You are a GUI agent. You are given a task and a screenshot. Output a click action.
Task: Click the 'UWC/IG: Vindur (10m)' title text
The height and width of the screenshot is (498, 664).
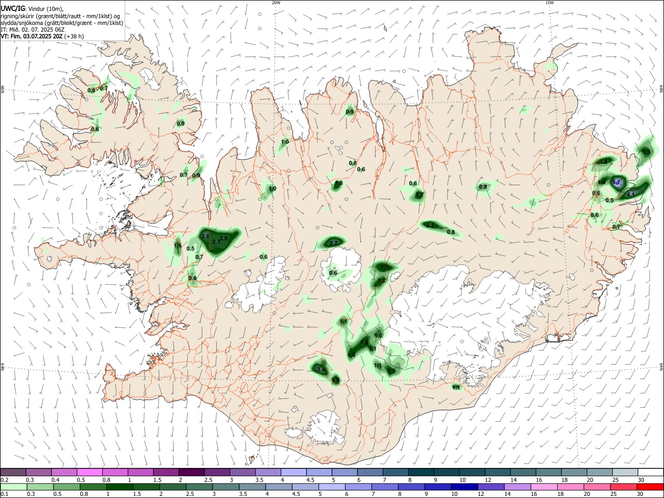tap(32, 8)
